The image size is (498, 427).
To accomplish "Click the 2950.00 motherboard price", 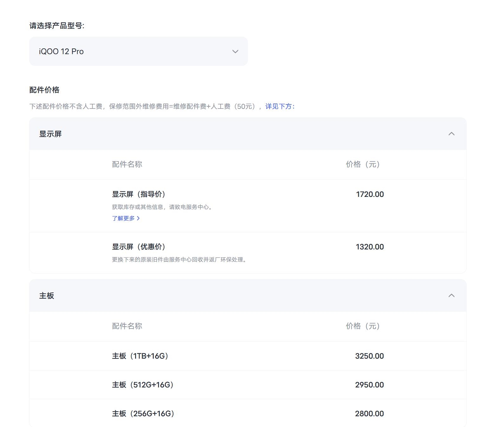I will point(369,385).
